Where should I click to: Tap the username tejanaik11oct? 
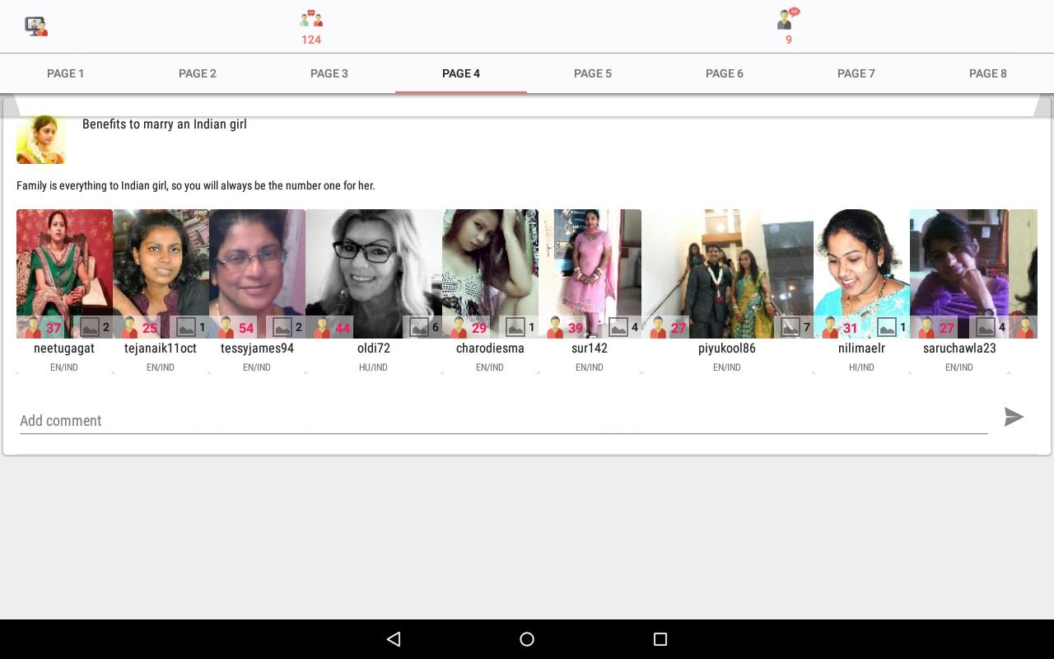pyautogui.click(x=161, y=348)
